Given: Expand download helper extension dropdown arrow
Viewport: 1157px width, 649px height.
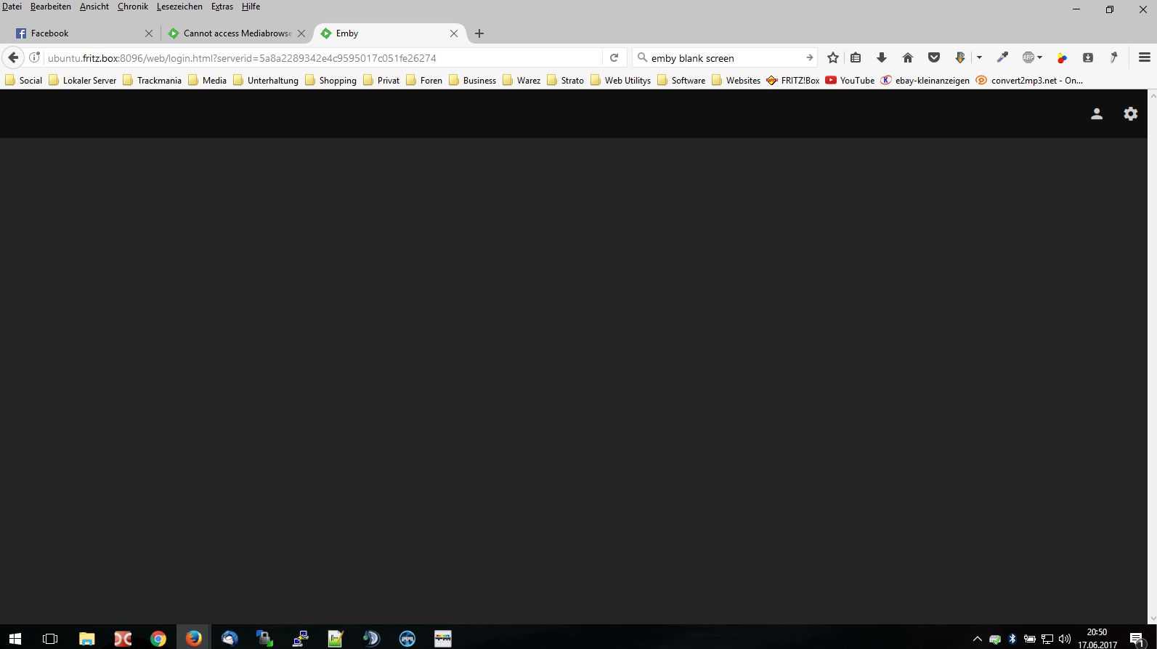Looking at the screenshot, I should pyautogui.click(x=979, y=57).
